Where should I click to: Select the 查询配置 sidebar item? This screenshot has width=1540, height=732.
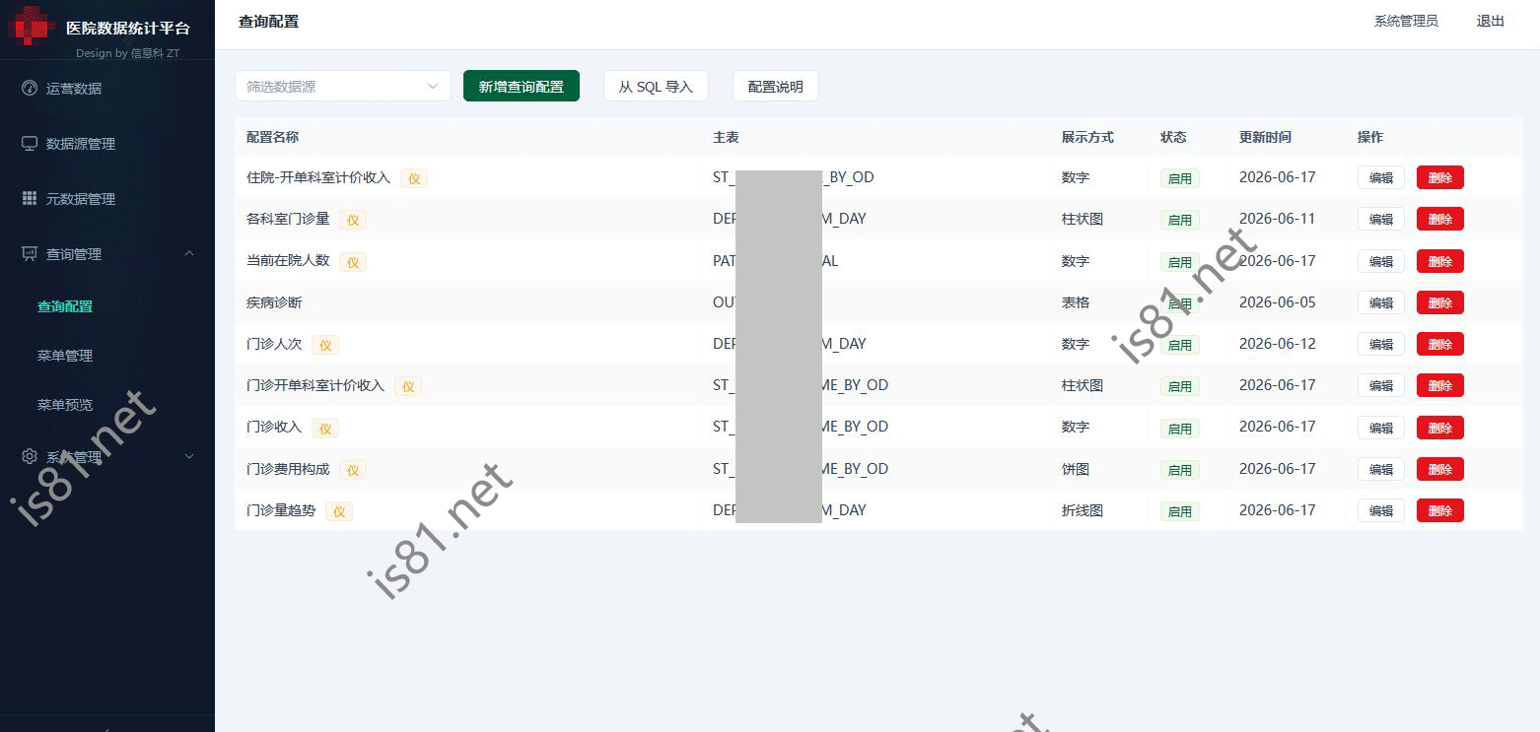pos(65,306)
